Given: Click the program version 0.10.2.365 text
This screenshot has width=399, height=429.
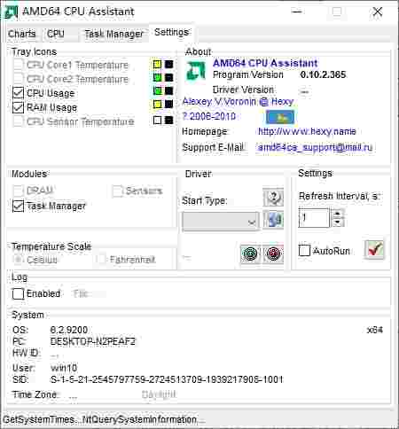Looking at the screenshot, I should (323, 74).
